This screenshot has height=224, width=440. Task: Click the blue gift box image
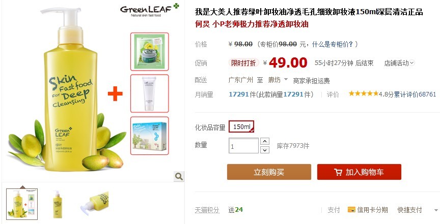tap(150, 136)
